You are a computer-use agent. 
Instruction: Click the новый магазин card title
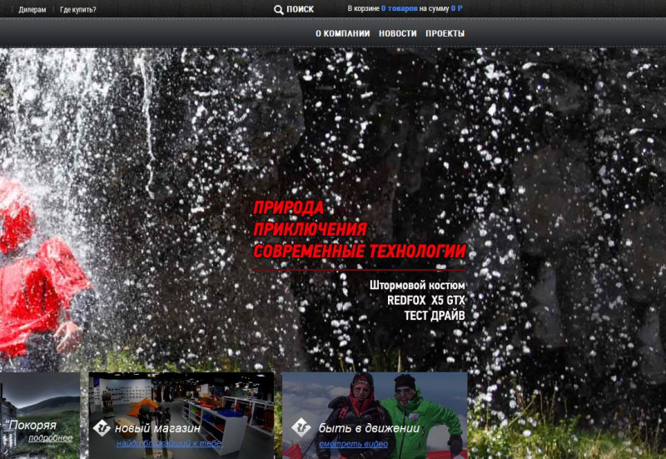coord(157,428)
